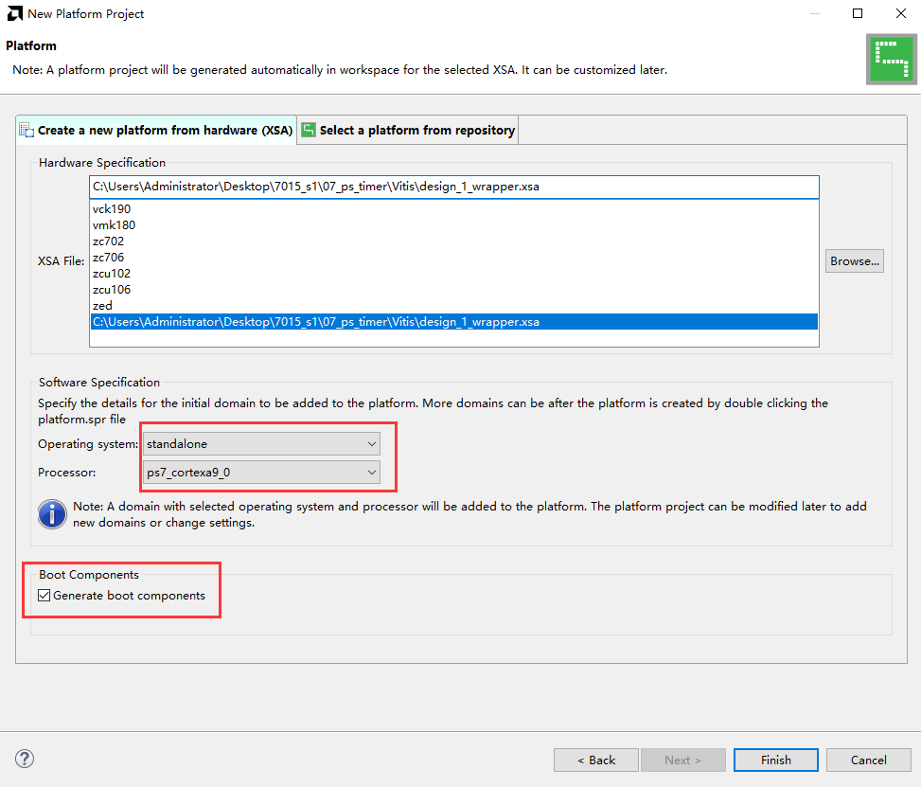Click the blue info note icon
The width and height of the screenshot is (921, 787).
(x=52, y=514)
